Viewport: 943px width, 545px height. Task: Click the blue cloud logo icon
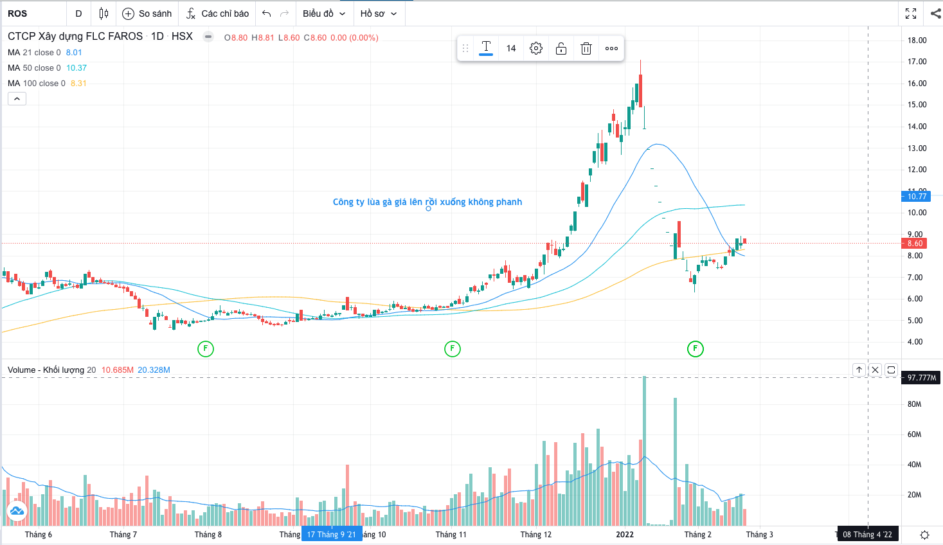click(16, 512)
